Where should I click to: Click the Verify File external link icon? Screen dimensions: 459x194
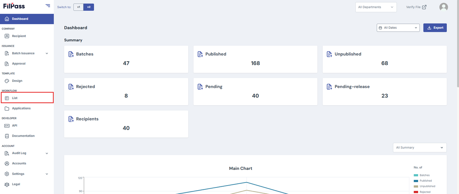(424, 7)
